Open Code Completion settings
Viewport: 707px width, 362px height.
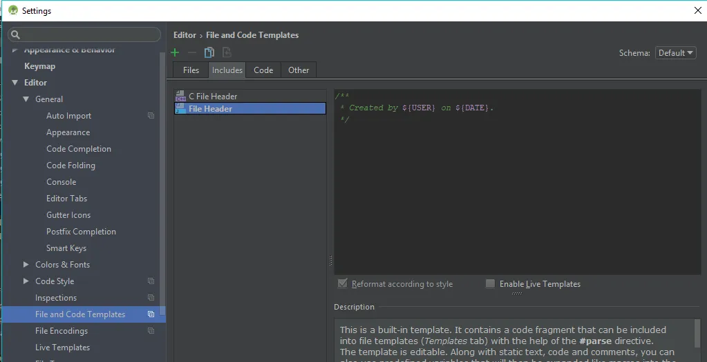point(79,149)
